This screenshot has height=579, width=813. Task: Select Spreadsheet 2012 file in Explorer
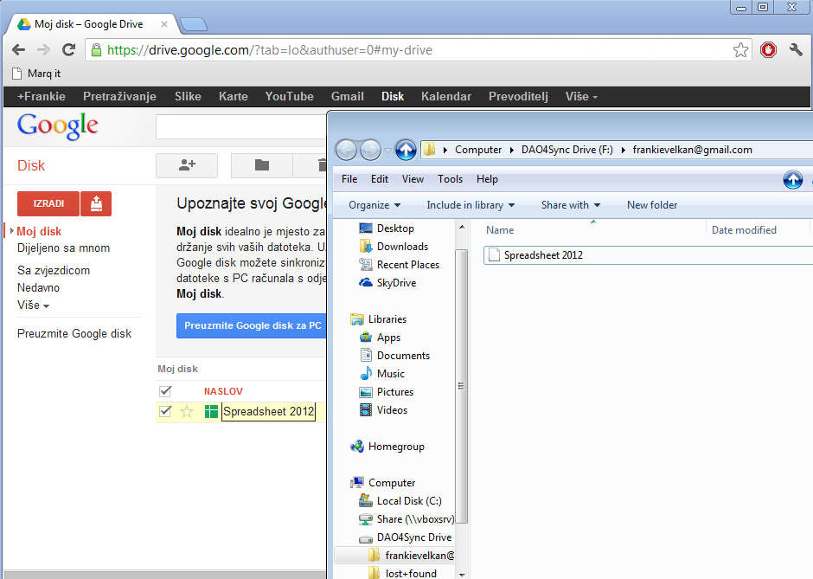[x=543, y=255]
